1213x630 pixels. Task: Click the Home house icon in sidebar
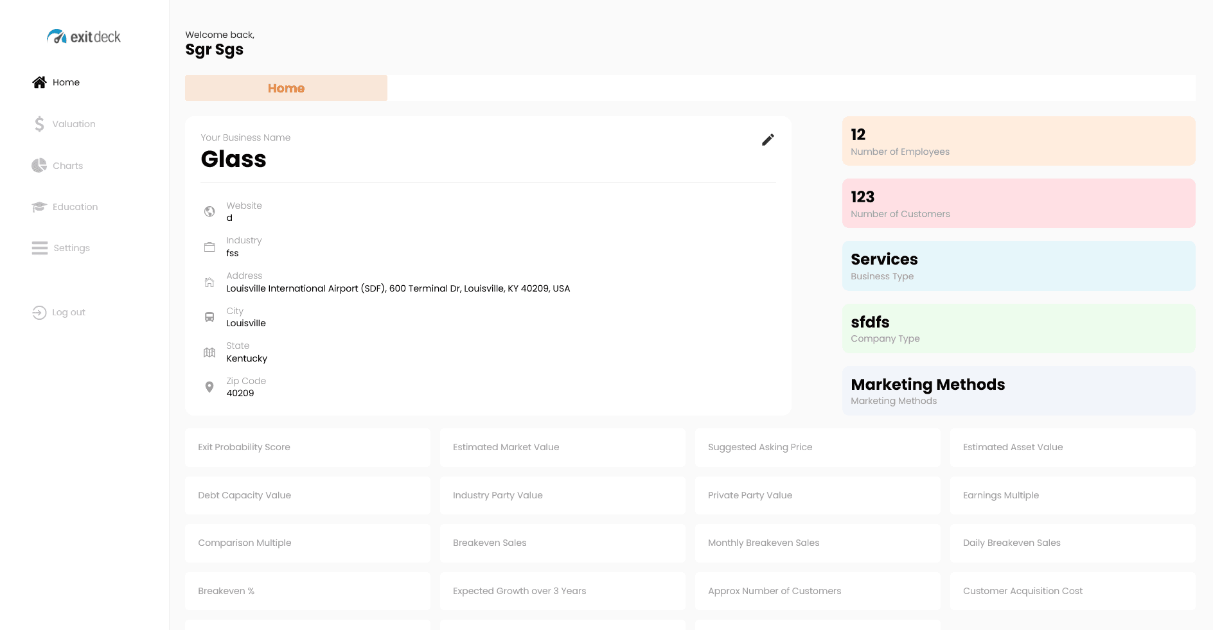[x=39, y=82]
